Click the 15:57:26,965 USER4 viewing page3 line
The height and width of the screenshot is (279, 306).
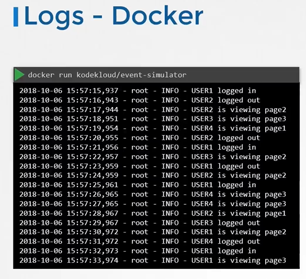pos(152,194)
